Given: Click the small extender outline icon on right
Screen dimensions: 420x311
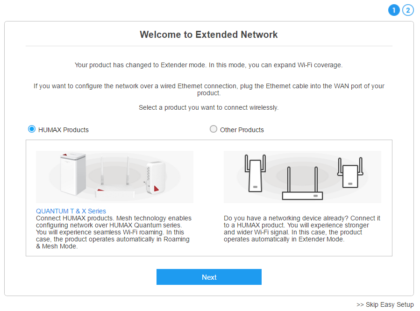Looking at the screenshot, I should [x=350, y=173].
